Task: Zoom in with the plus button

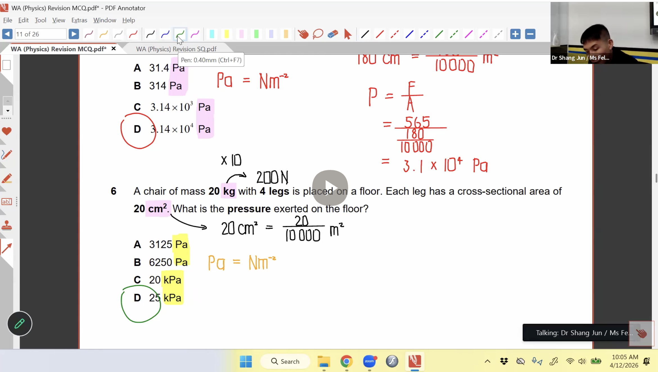Action: point(515,34)
